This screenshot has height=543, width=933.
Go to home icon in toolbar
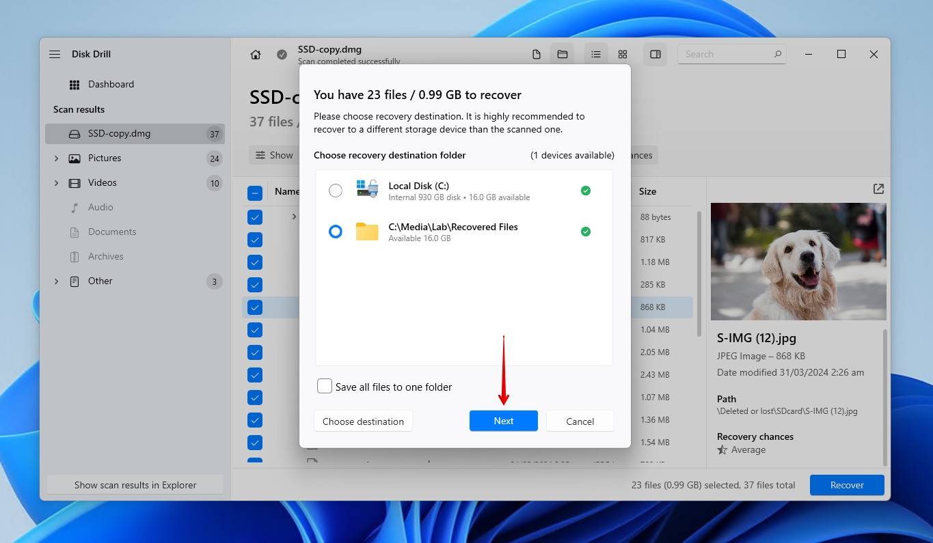tap(256, 55)
